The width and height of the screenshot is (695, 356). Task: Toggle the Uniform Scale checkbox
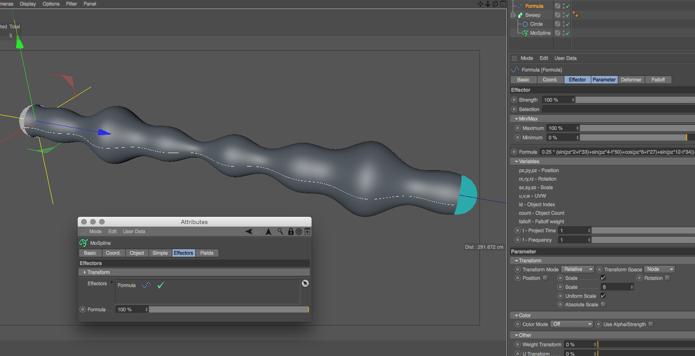[x=603, y=296]
